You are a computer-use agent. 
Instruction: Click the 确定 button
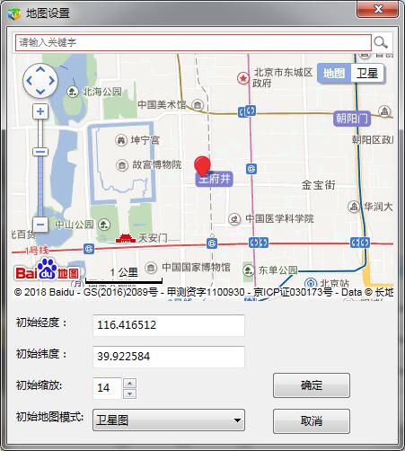click(312, 385)
